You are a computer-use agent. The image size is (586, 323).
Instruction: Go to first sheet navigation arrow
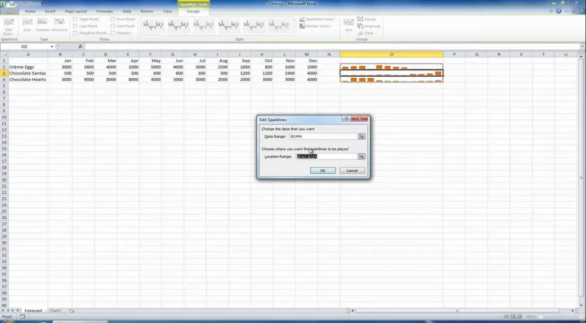point(3,310)
